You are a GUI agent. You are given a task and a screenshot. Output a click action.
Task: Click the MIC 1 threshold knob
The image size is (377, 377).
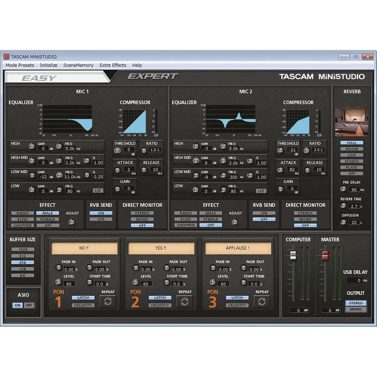[x=118, y=150]
